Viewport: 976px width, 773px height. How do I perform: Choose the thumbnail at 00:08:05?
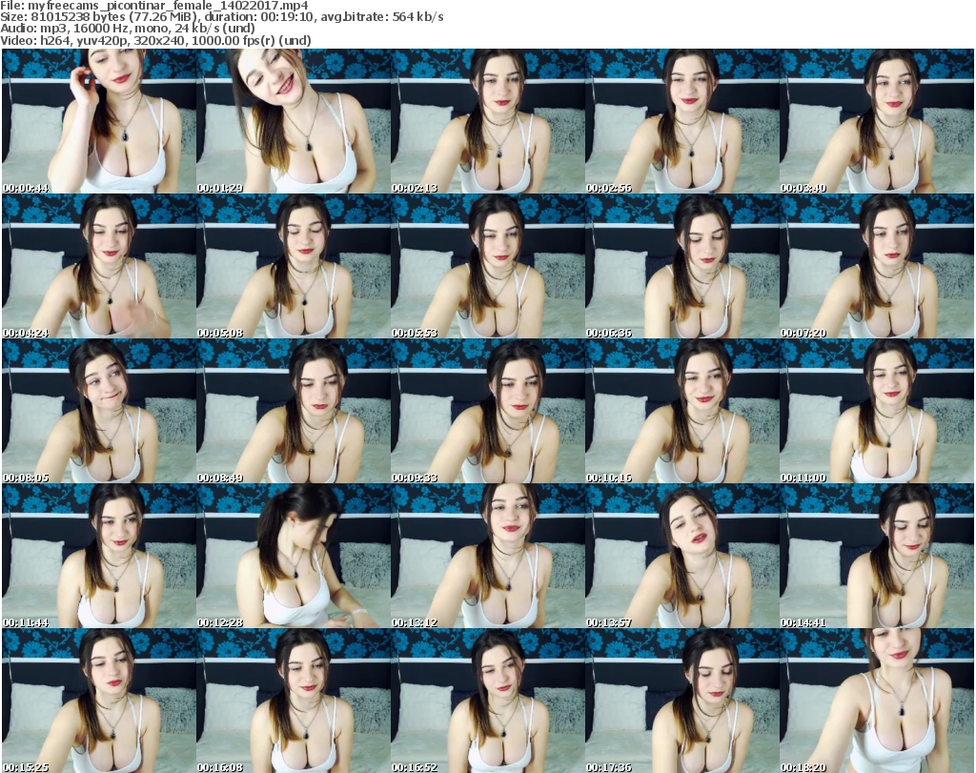coord(99,411)
